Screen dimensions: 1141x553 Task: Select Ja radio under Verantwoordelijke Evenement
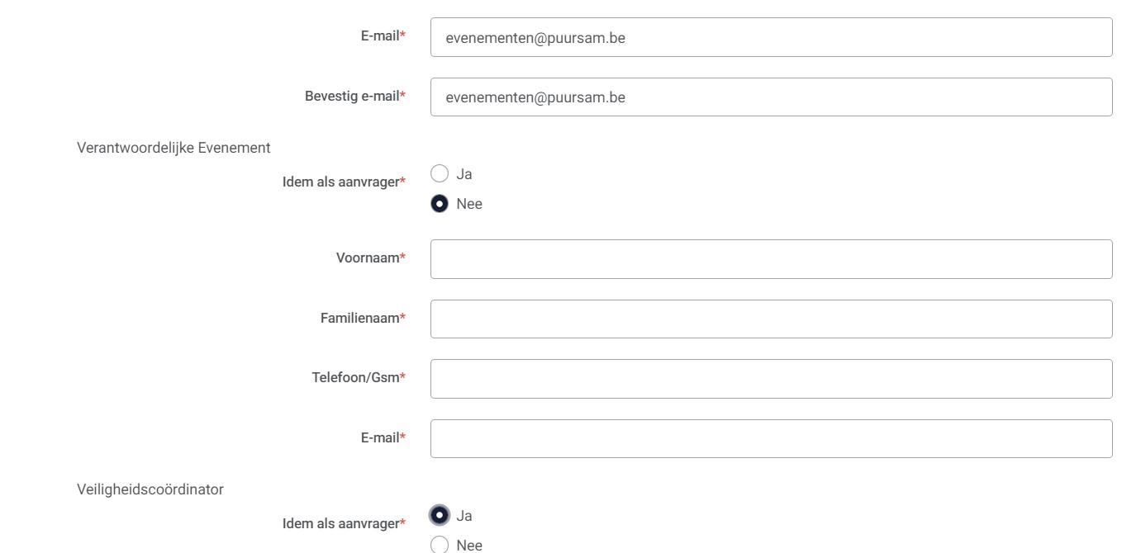click(x=440, y=173)
